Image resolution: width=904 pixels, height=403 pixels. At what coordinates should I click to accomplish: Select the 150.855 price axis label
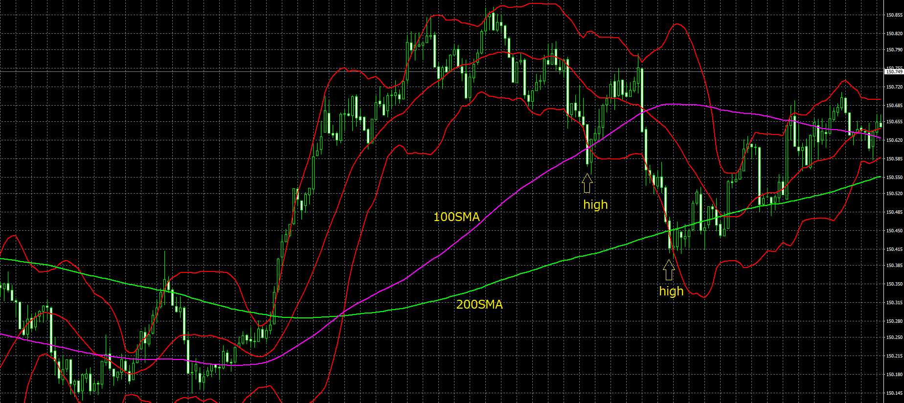(894, 15)
